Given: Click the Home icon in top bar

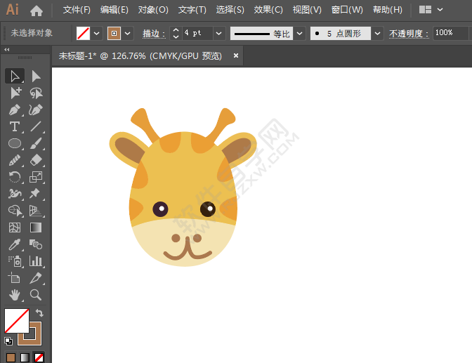Looking at the screenshot, I should click(x=37, y=11).
